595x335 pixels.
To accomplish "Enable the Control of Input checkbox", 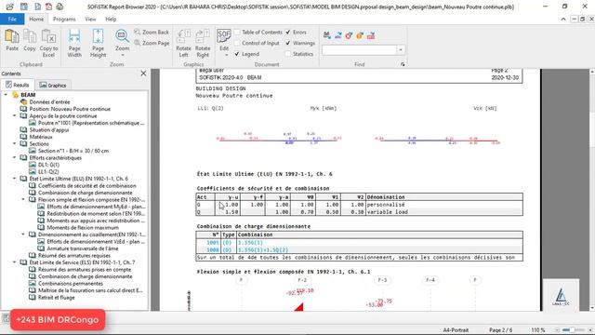I will point(237,43).
